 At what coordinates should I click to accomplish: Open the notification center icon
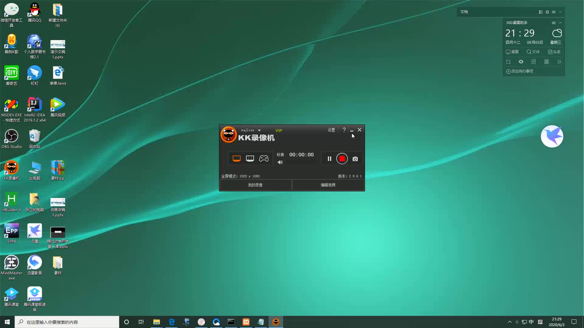[574, 322]
